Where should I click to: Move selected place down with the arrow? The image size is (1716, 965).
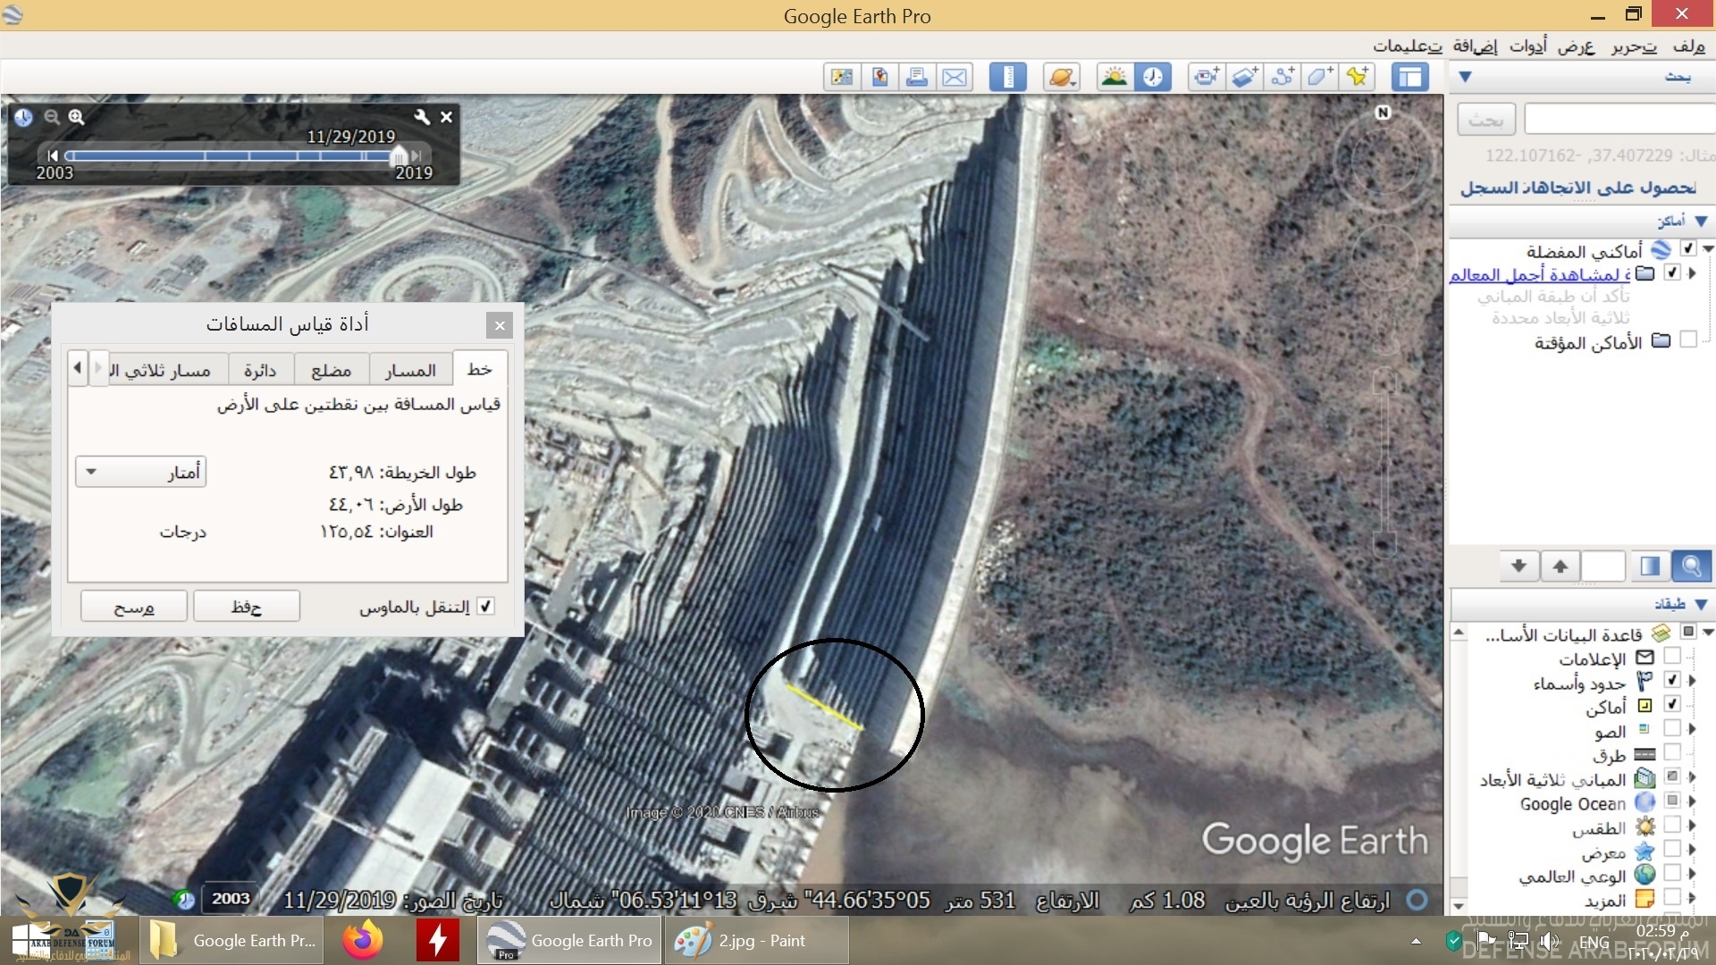(x=1518, y=566)
